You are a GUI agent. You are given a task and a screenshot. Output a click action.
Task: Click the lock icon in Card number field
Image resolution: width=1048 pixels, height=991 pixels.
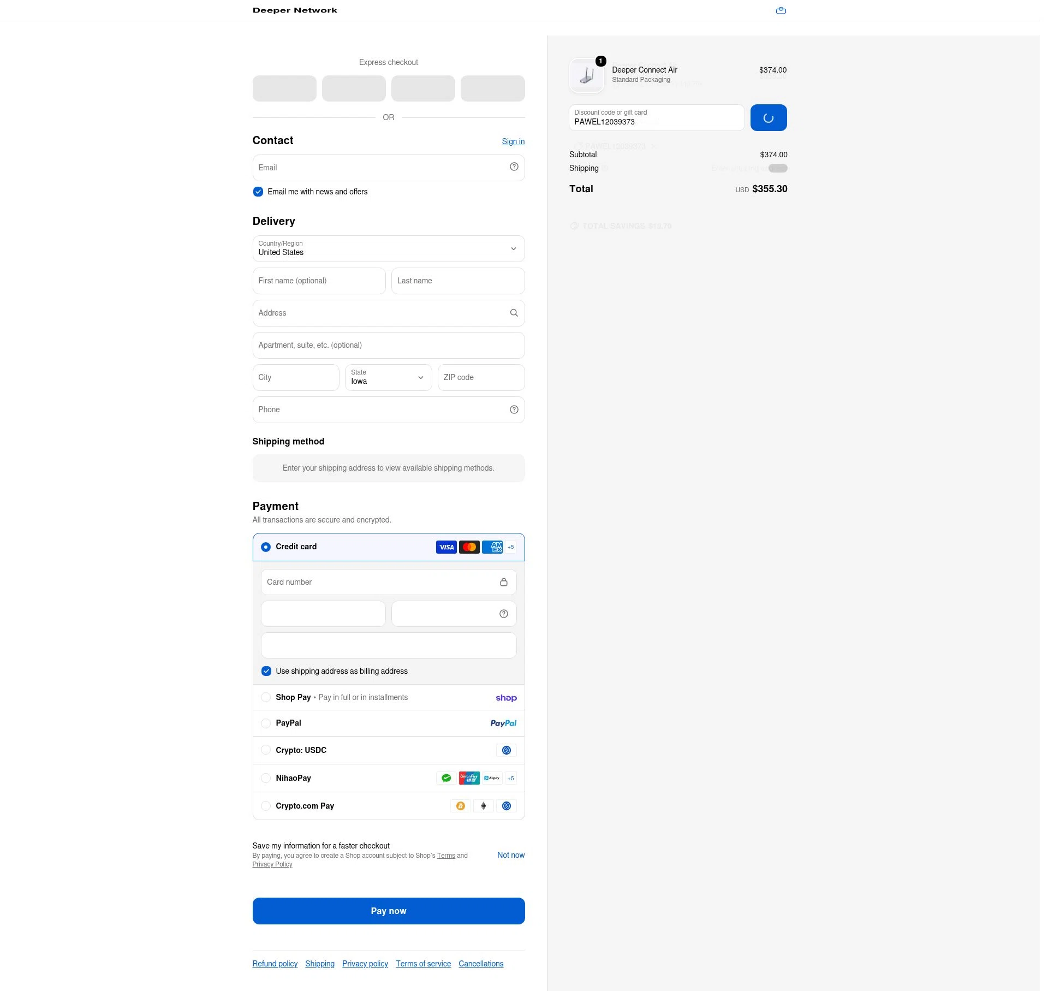click(504, 582)
